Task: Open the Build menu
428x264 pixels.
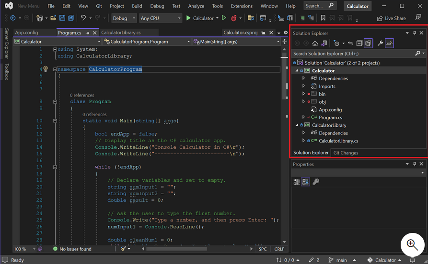Action: (x=137, y=6)
